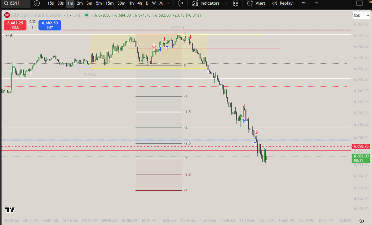Select the NYAM.L level label
The height and width of the screenshot is (225, 372).
pos(90,74)
